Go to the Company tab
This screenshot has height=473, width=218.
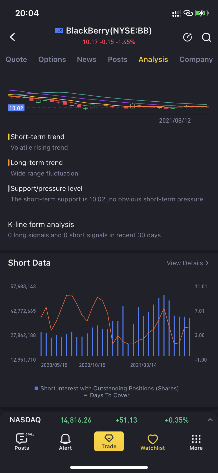196,60
